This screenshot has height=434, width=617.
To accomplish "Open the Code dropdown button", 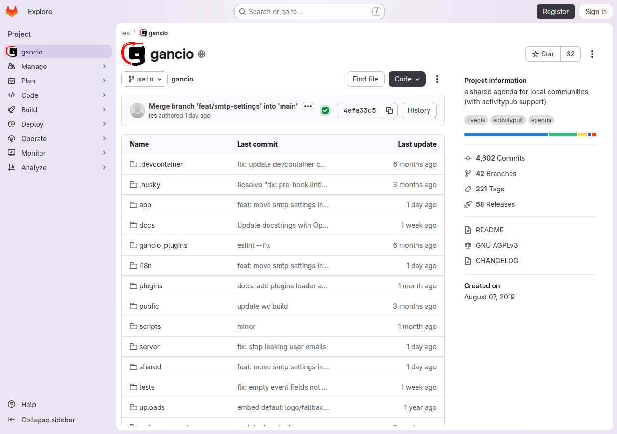I will 407,79.
